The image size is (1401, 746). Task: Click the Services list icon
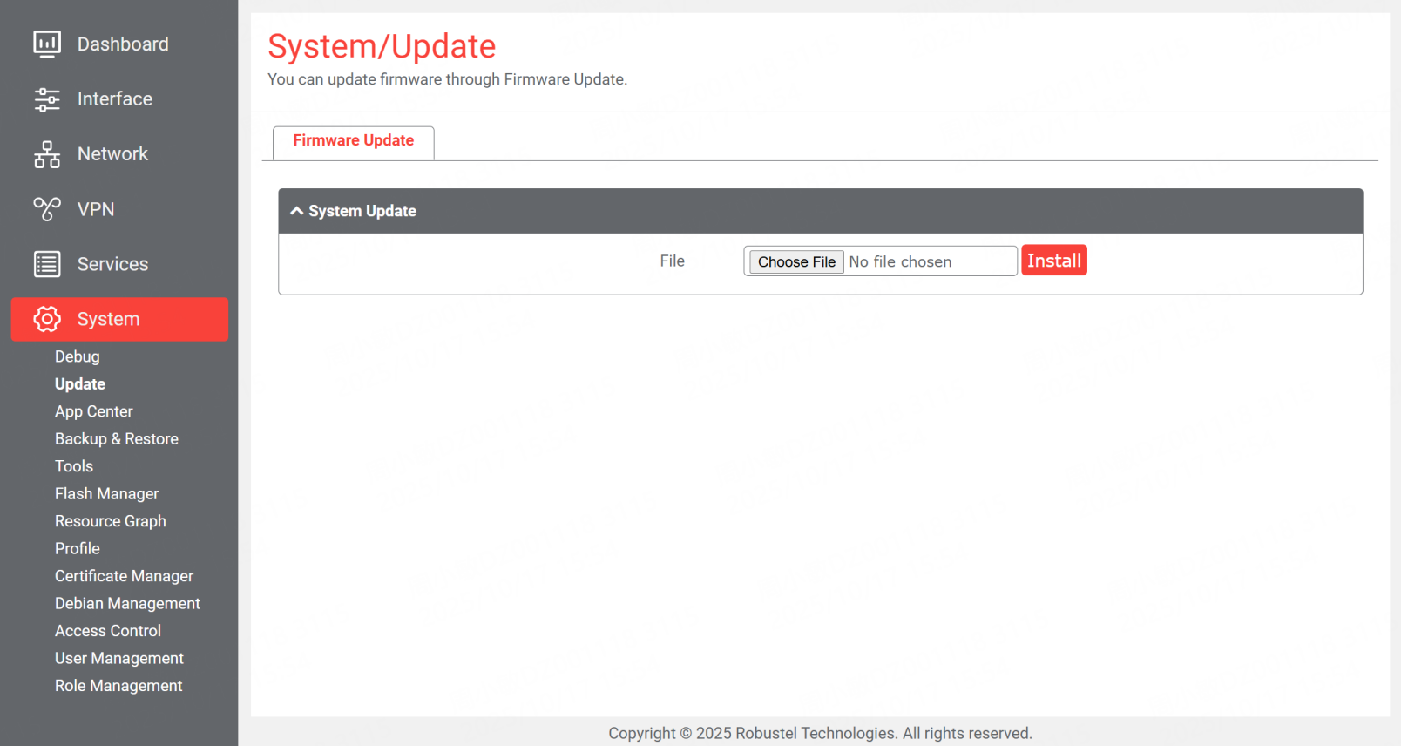click(47, 264)
